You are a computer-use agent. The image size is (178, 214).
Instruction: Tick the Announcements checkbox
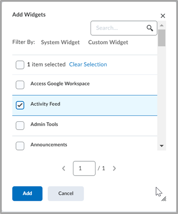(20, 146)
